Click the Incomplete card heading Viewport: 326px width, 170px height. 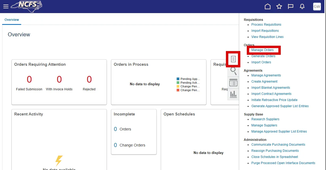tap(124, 114)
